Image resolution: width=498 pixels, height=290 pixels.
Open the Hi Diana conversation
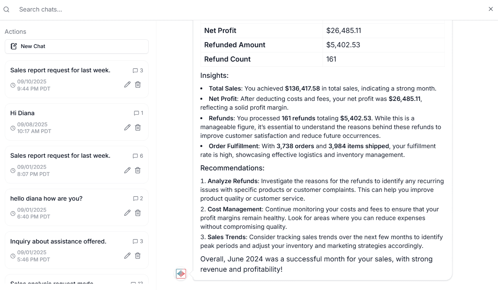pyautogui.click(x=23, y=113)
